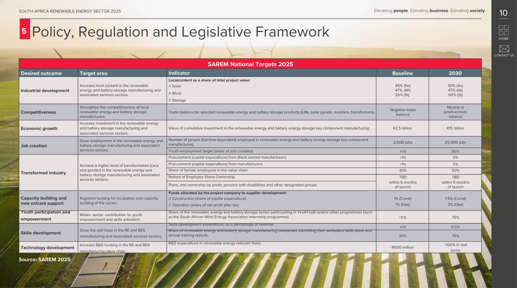Open the Contact Us envelope icon
Screen dimensions: 517x288
(504, 49)
